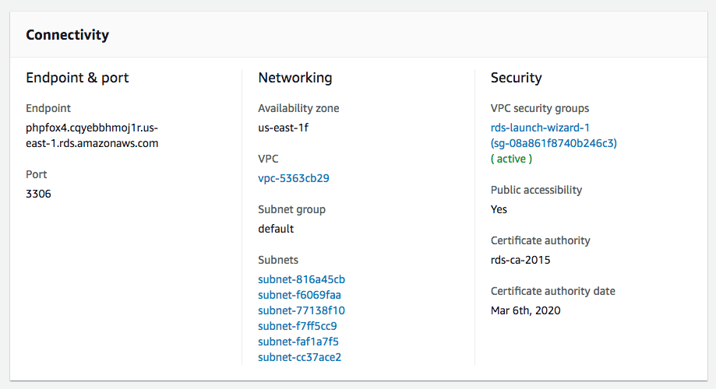
Task: Click the phpfox4 endpoint address text
Action: click(92, 135)
